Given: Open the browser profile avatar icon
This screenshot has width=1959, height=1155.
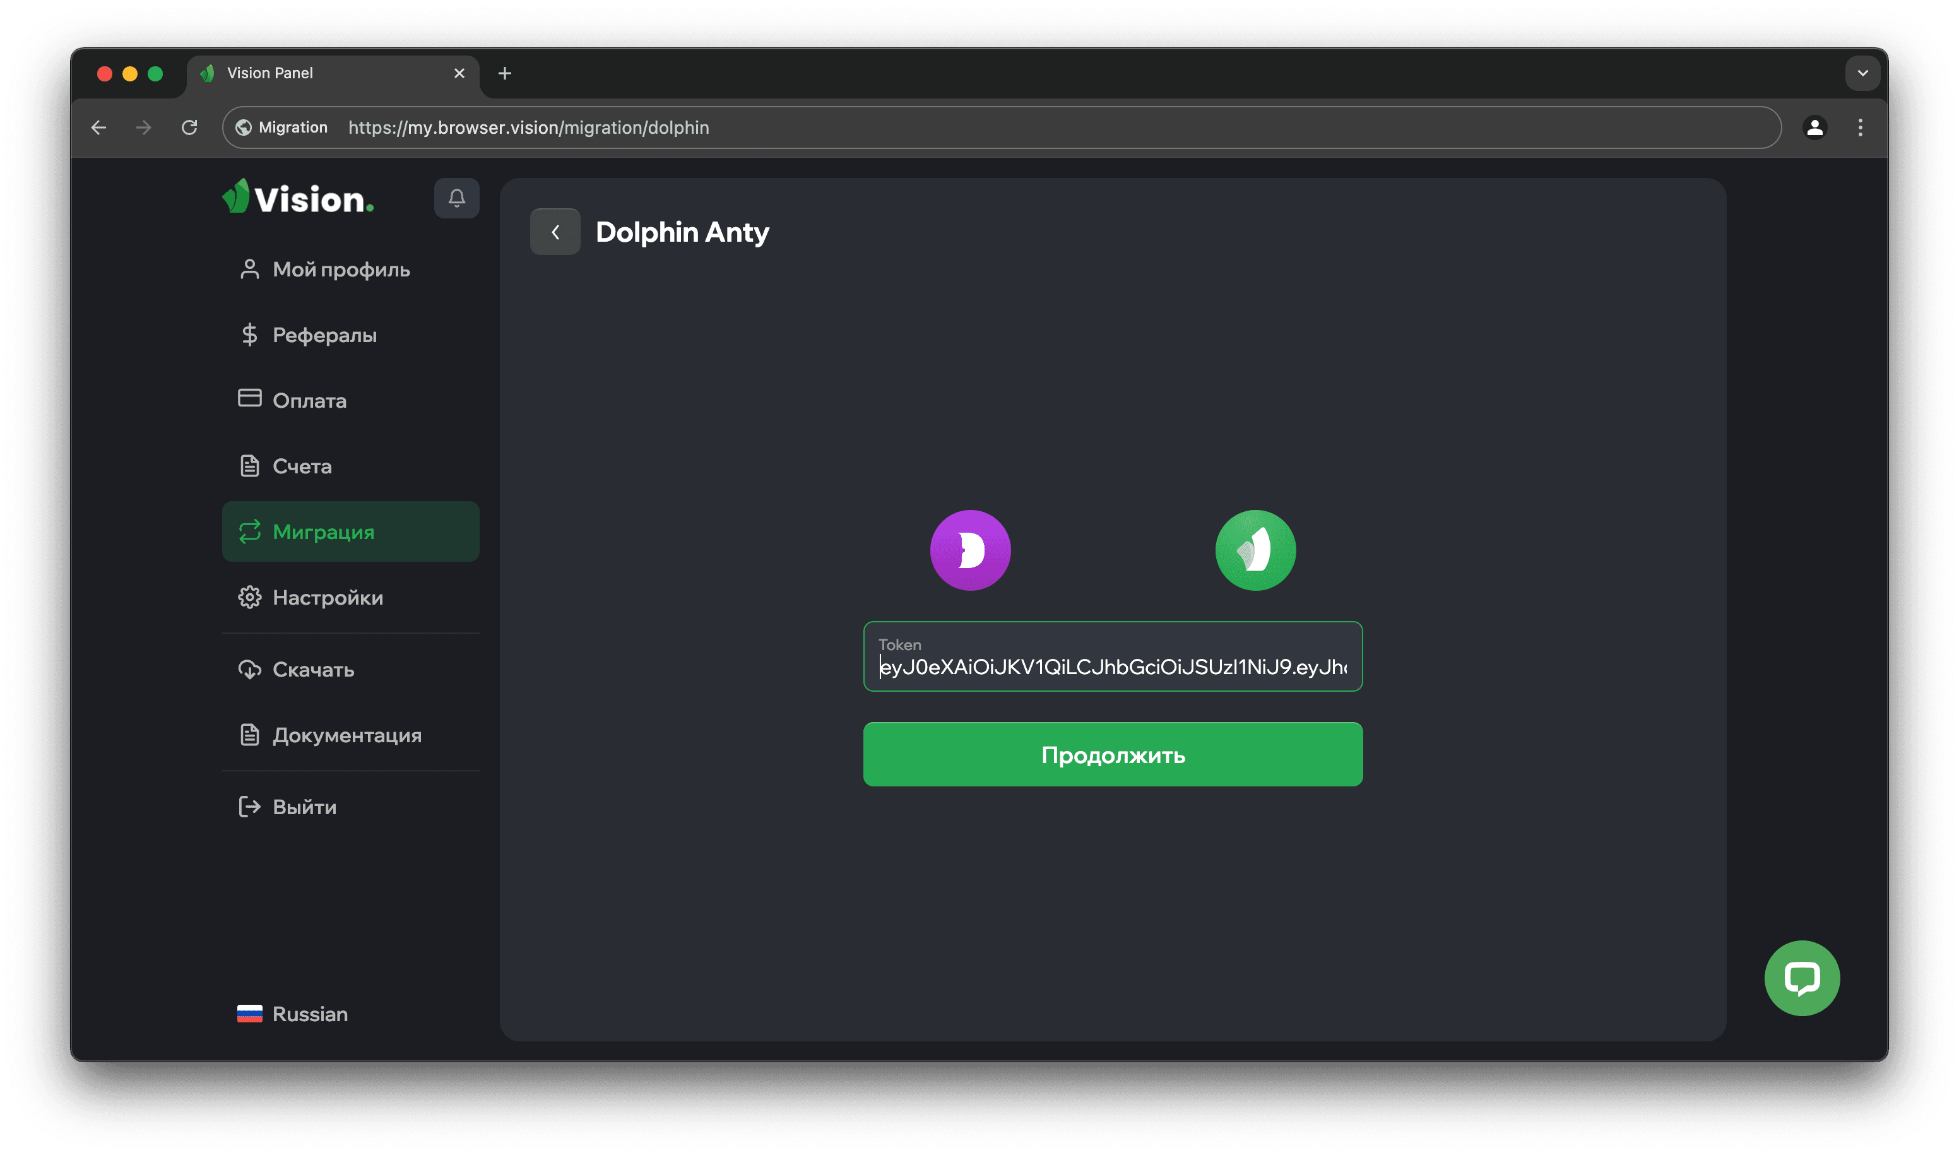Looking at the screenshot, I should tap(1814, 127).
